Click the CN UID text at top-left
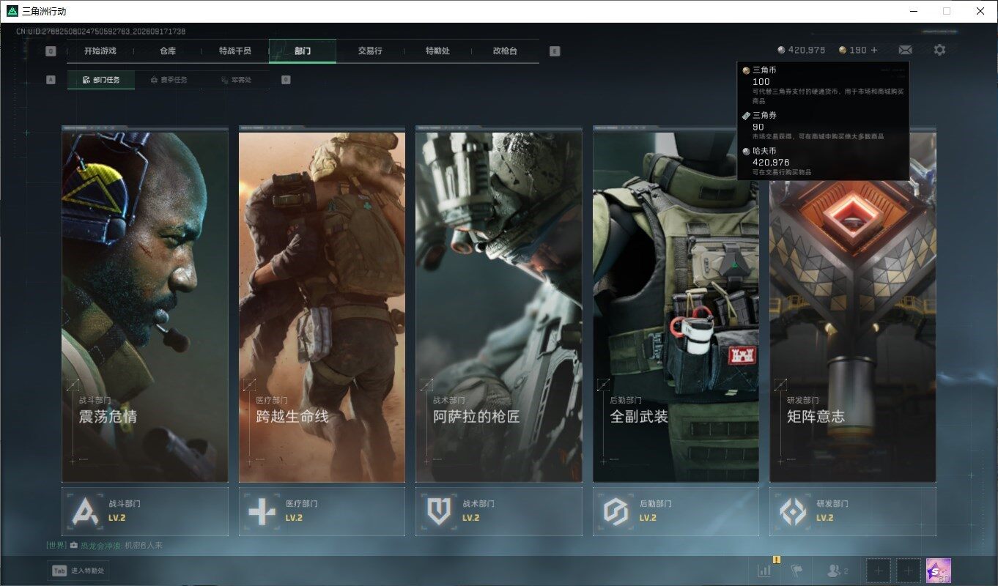The width and height of the screenshot is (998, 586). pos(100,31)
